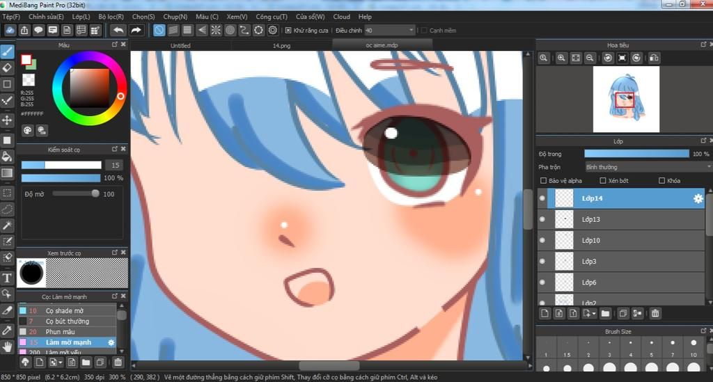Enable the Bảo vệ alpha checkbox

(543, 181)
